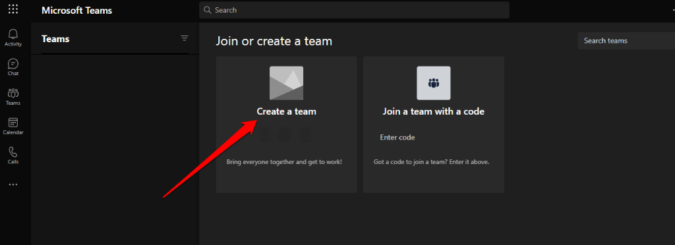This screenshot has width=675, height=245.
Task: Click Join a team with a code heading
Action: [x=434, y=111]
